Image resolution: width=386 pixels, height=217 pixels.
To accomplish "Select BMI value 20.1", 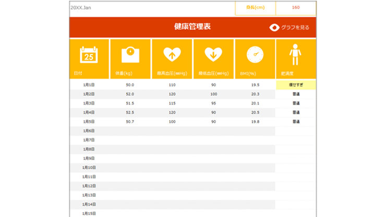I will (255, 104).
